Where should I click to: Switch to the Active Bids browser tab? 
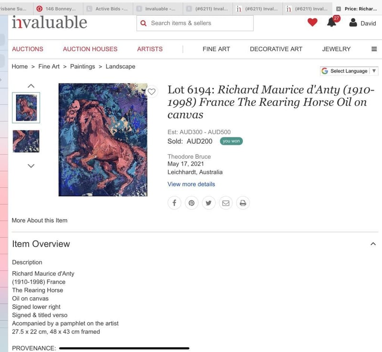click(108, 9)
